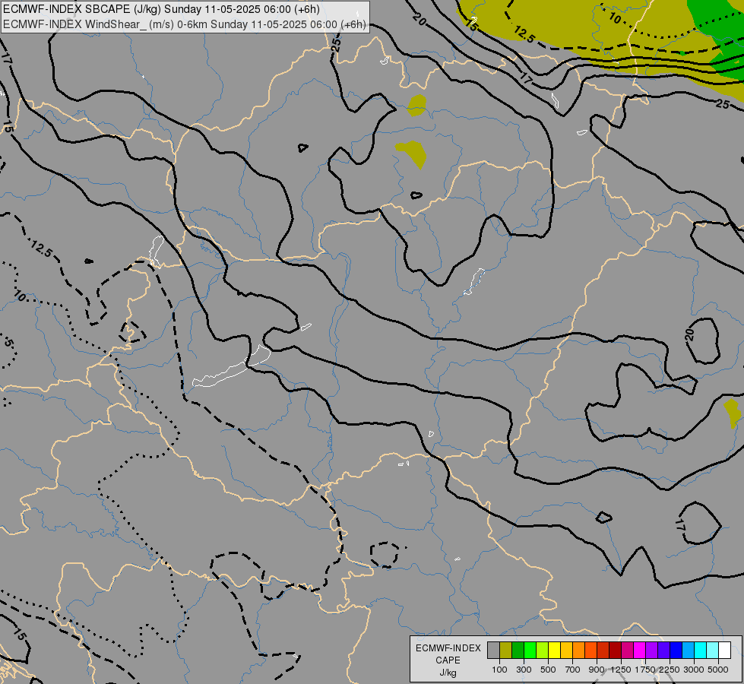This screenshot has height=684, width=744.
Task: Pick the pale cyan legend swatch
Action: [x=713, y=651]
